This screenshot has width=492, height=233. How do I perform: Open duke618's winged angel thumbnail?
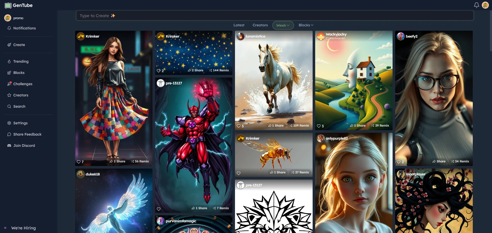114,201
